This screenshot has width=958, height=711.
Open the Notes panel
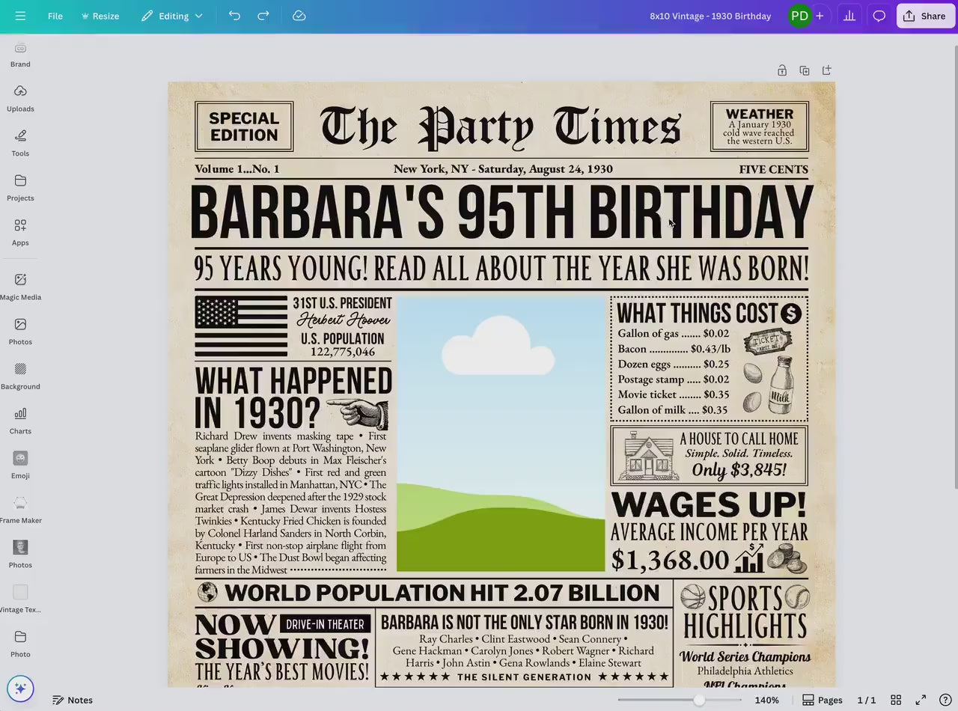(72, 700)
